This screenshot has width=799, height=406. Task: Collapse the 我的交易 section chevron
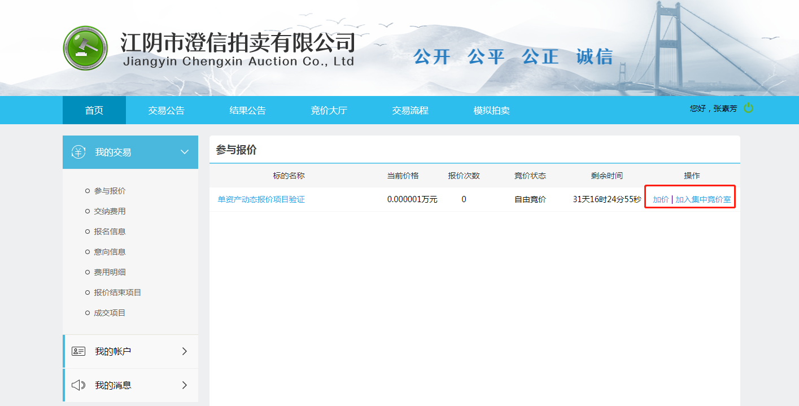(184, 152)
